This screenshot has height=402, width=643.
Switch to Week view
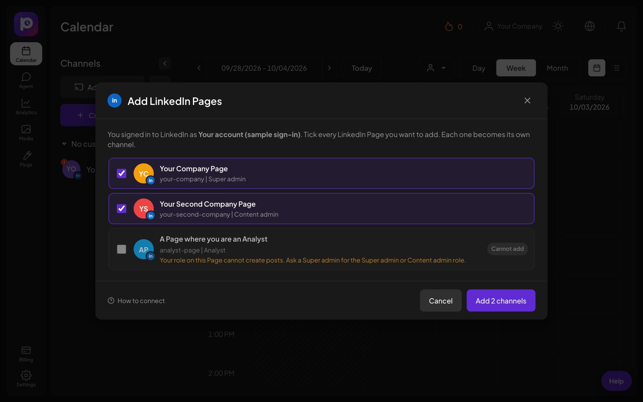coord(516,68)
